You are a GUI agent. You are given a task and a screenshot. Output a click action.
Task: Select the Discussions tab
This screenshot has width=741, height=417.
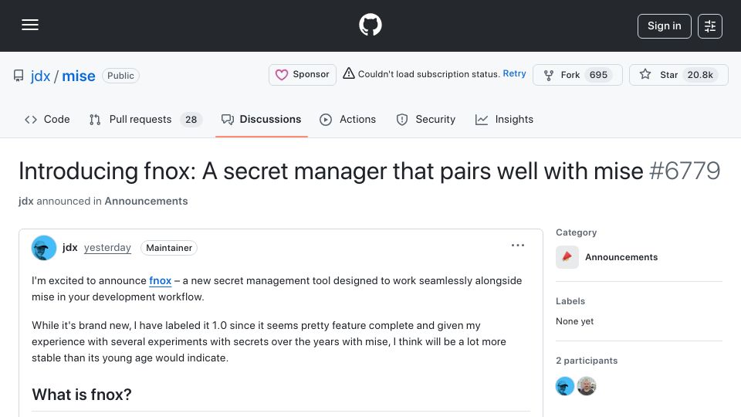pyautogui.click(x=262, y=119)
